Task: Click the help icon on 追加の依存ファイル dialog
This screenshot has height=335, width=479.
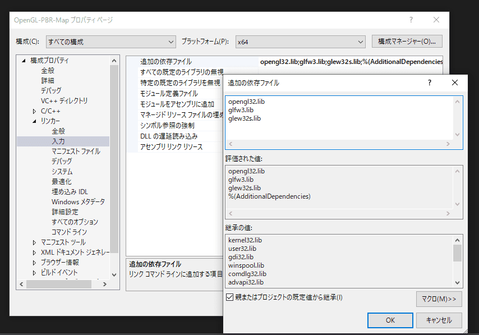Action: 429,82
